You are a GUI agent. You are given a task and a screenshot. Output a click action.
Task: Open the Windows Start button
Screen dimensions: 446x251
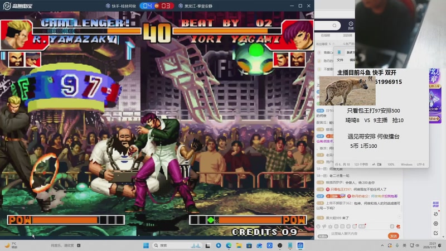click(x=146, y=245)
